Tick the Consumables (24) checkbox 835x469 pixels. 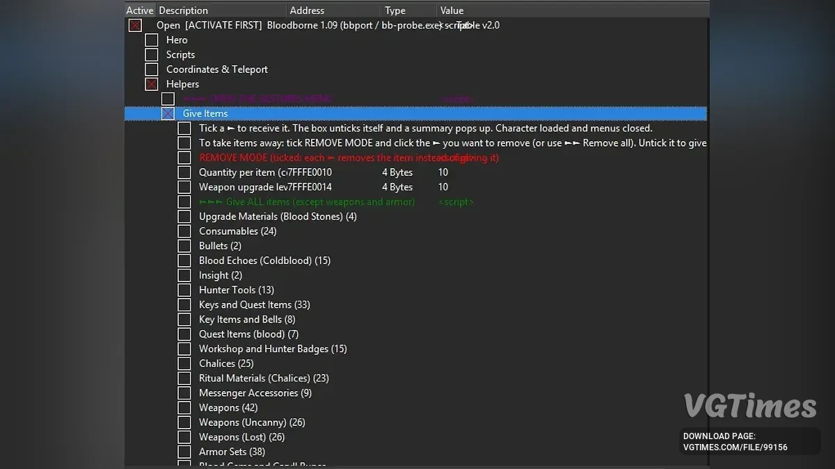[184, 231]
